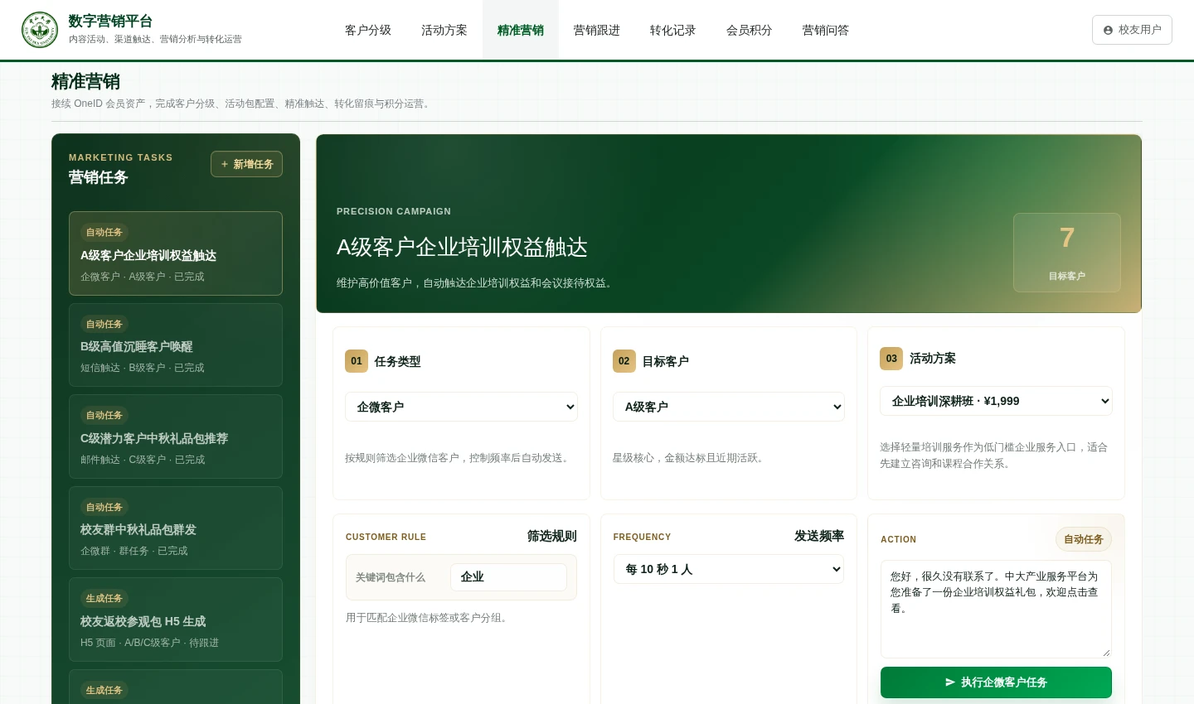The image size is (1194, 704).
Task: Open 营销问答 navigation item
Action: pyautogui.click(x=826, y=30)
